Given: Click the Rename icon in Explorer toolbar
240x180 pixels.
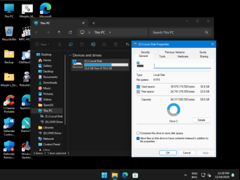Looking at the screenshot, I should click(x=93, y=44).
